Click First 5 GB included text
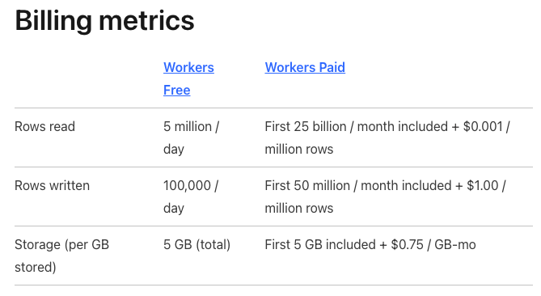 tap(320, 244)
